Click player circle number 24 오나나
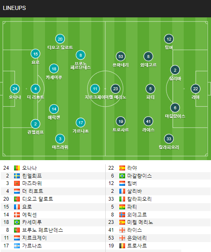This screenshot has width=211, height=252. click(15, 89)
